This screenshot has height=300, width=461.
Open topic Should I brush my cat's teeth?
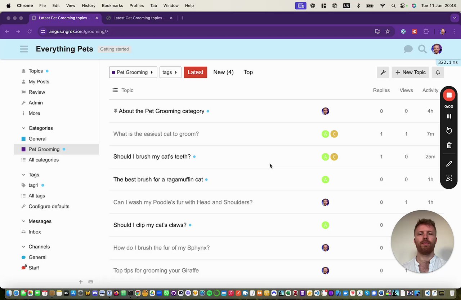(152, 156)
